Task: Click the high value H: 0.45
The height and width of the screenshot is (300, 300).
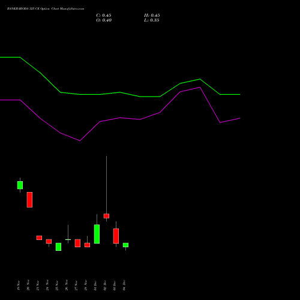Action: pyautogui.click(x=152, y=16)
